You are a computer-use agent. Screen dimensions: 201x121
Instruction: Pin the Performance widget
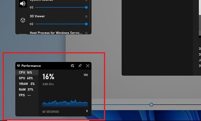[x=80, y=66]
